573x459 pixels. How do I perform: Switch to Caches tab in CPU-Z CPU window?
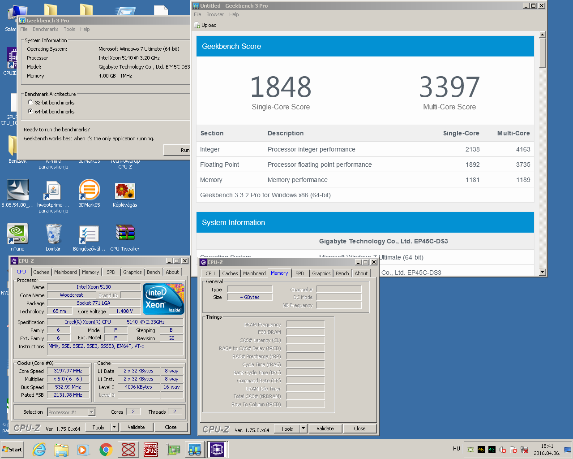point(41,272)
